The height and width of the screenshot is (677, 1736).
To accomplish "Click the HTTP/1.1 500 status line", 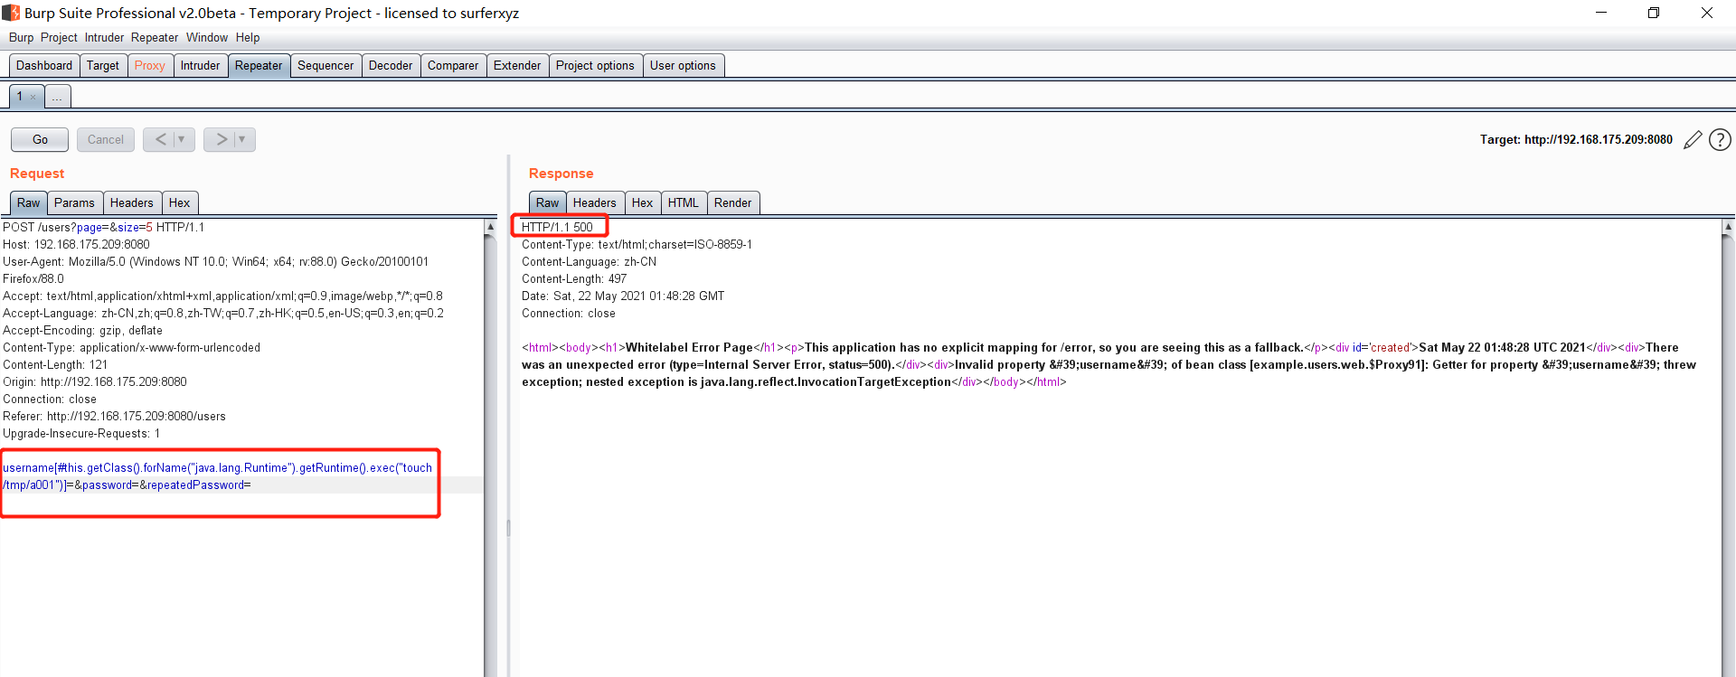I will tap(557, 227).
